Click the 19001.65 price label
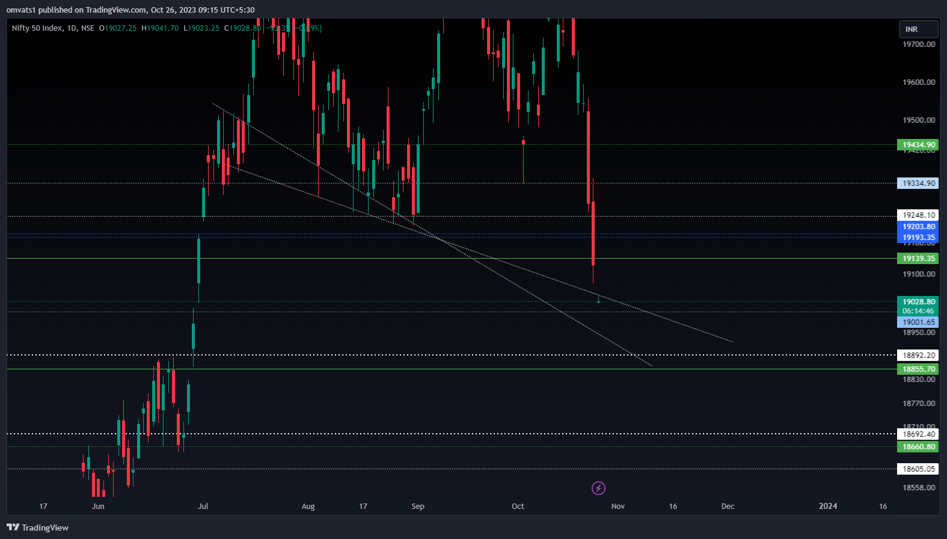Image resolution: width=947 pixels, height=539 pixels. point(918,322)
